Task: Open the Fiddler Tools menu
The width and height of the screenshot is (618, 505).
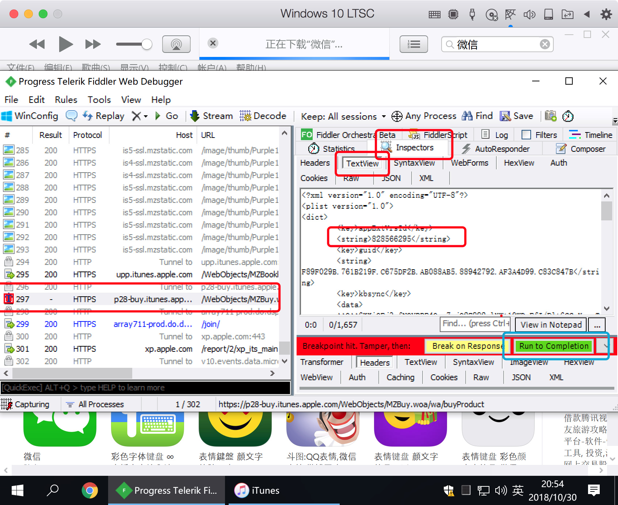Action: 99,100
